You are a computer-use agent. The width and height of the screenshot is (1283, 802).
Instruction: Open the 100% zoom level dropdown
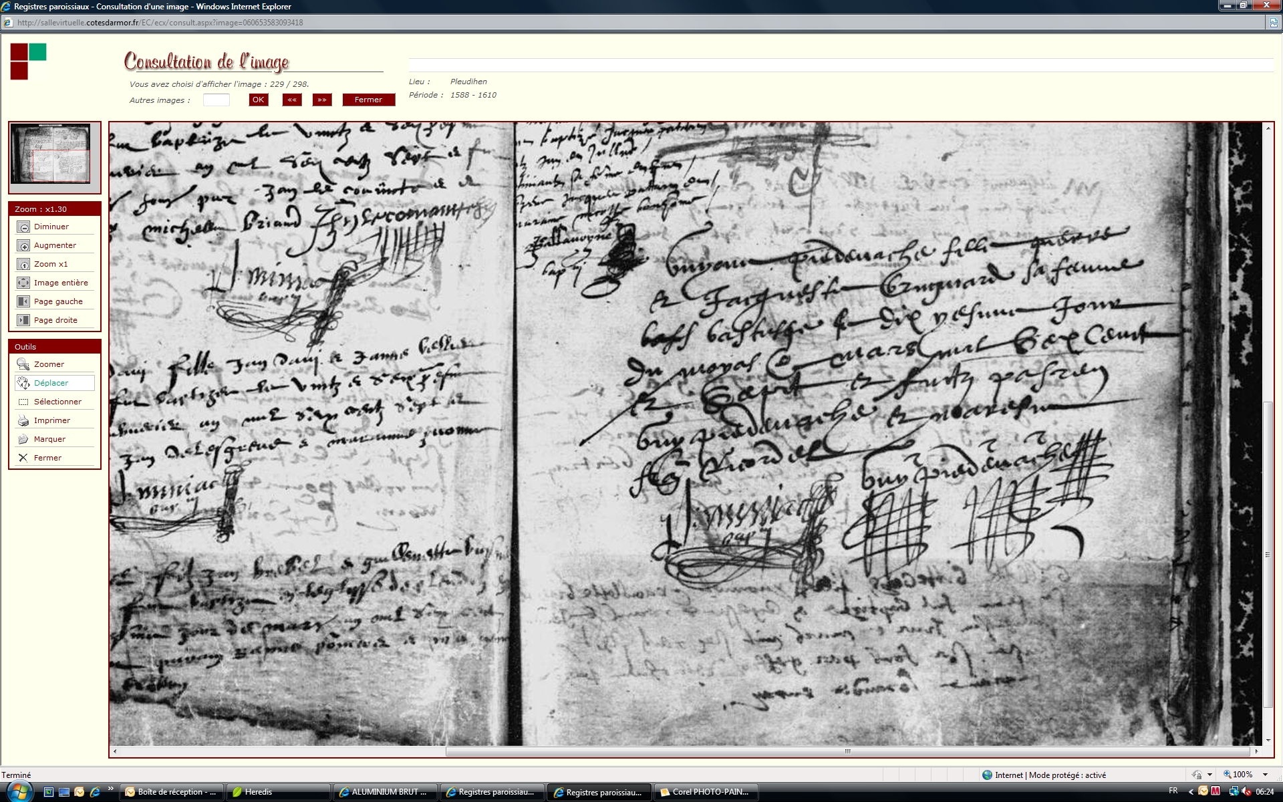[1265, 775]
